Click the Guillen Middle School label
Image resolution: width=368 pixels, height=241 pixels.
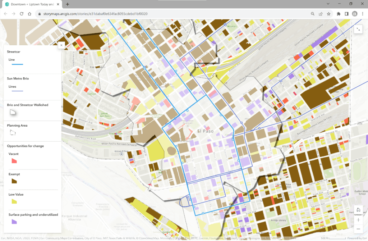[361, 192]
